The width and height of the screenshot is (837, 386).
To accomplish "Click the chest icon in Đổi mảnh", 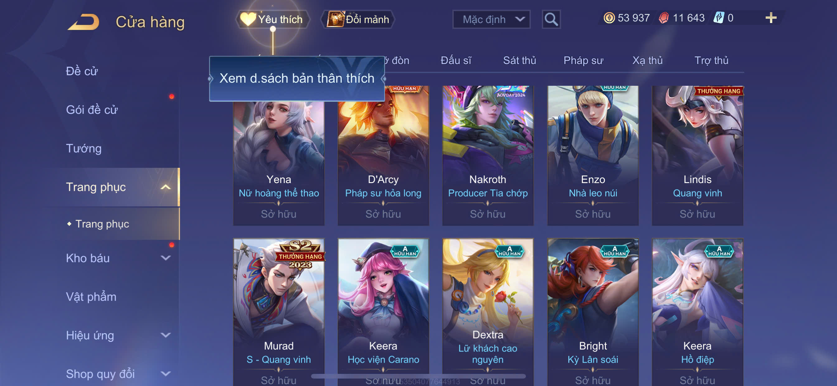I will coord(335,19).
